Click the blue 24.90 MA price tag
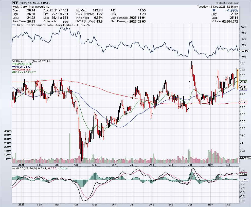The height and width of the screenshot is (207, 251). tap(243, 89)
